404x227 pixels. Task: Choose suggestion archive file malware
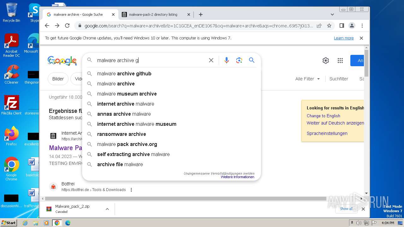171,164
